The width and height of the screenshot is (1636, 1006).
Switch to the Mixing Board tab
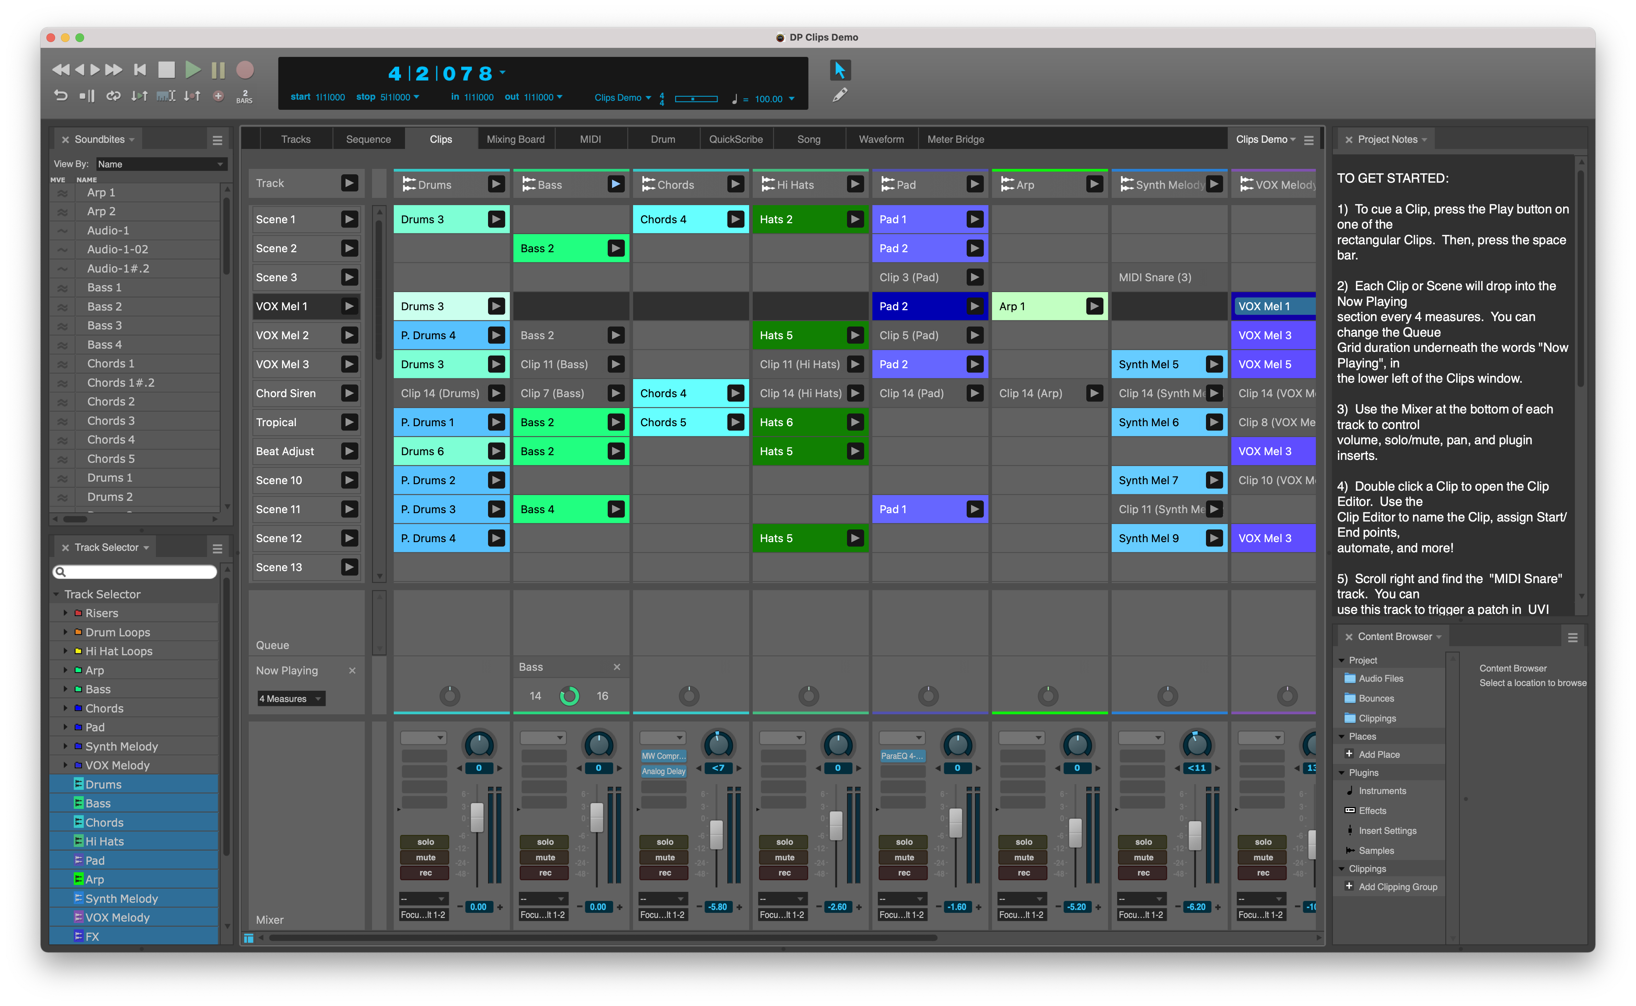pyautogui.click(x=515, y=139)
